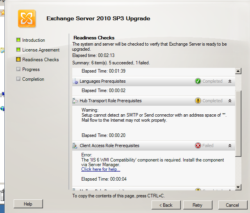Image resolution: width=250 pixels, height=213 pixels.
Task: Go back with the Back button
Action: pos(165,205)
